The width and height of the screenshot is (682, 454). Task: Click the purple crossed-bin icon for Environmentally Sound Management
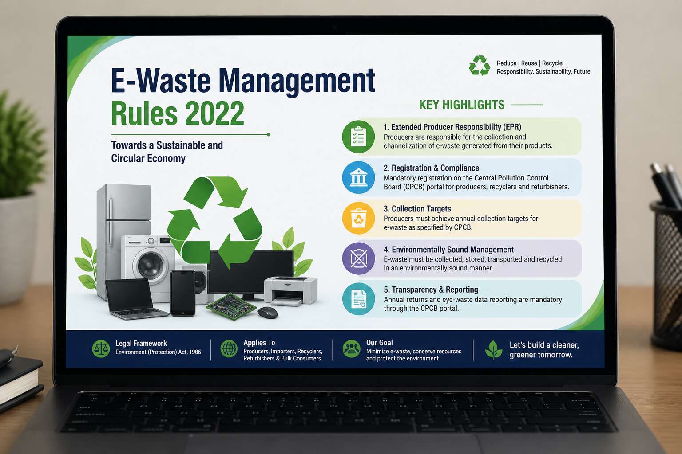coord(358,258)
